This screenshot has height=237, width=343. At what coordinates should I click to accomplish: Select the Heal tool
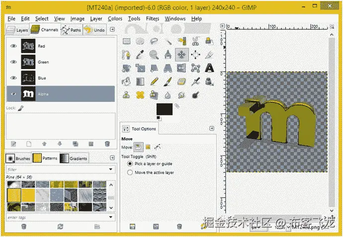tap(140, 95)
